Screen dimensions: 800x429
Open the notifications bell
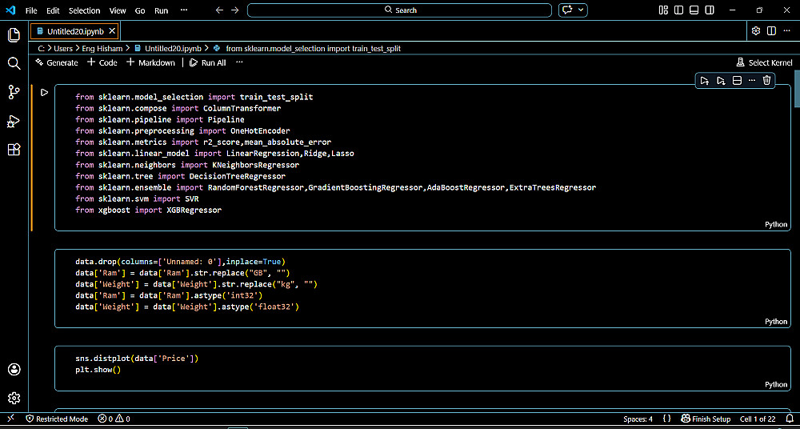pyautogui.click(x=789, y=419)
